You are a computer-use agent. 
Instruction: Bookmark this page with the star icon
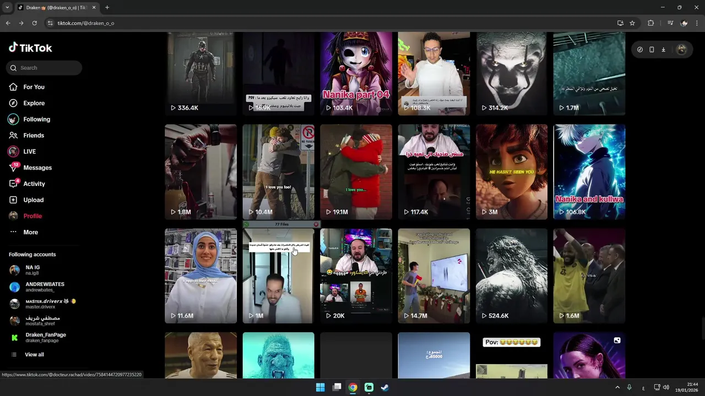pos(632,23)
